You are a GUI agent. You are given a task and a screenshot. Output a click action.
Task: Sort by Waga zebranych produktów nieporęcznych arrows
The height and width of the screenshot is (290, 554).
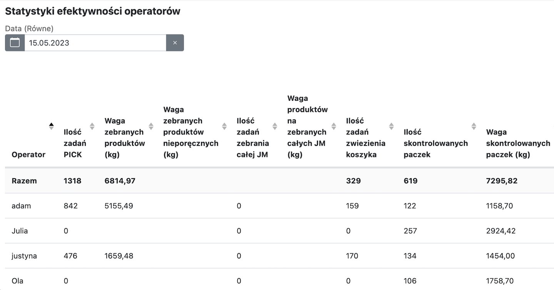click(224, 126)
